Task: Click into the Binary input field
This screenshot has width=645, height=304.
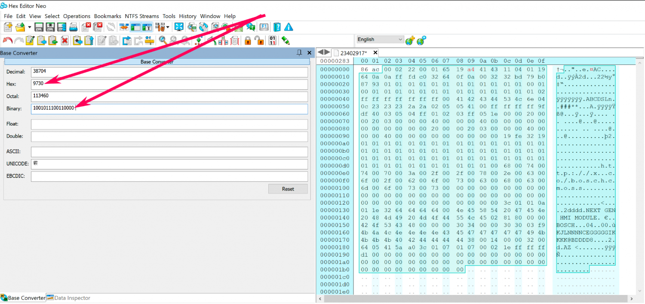Action: coord(169,109)
